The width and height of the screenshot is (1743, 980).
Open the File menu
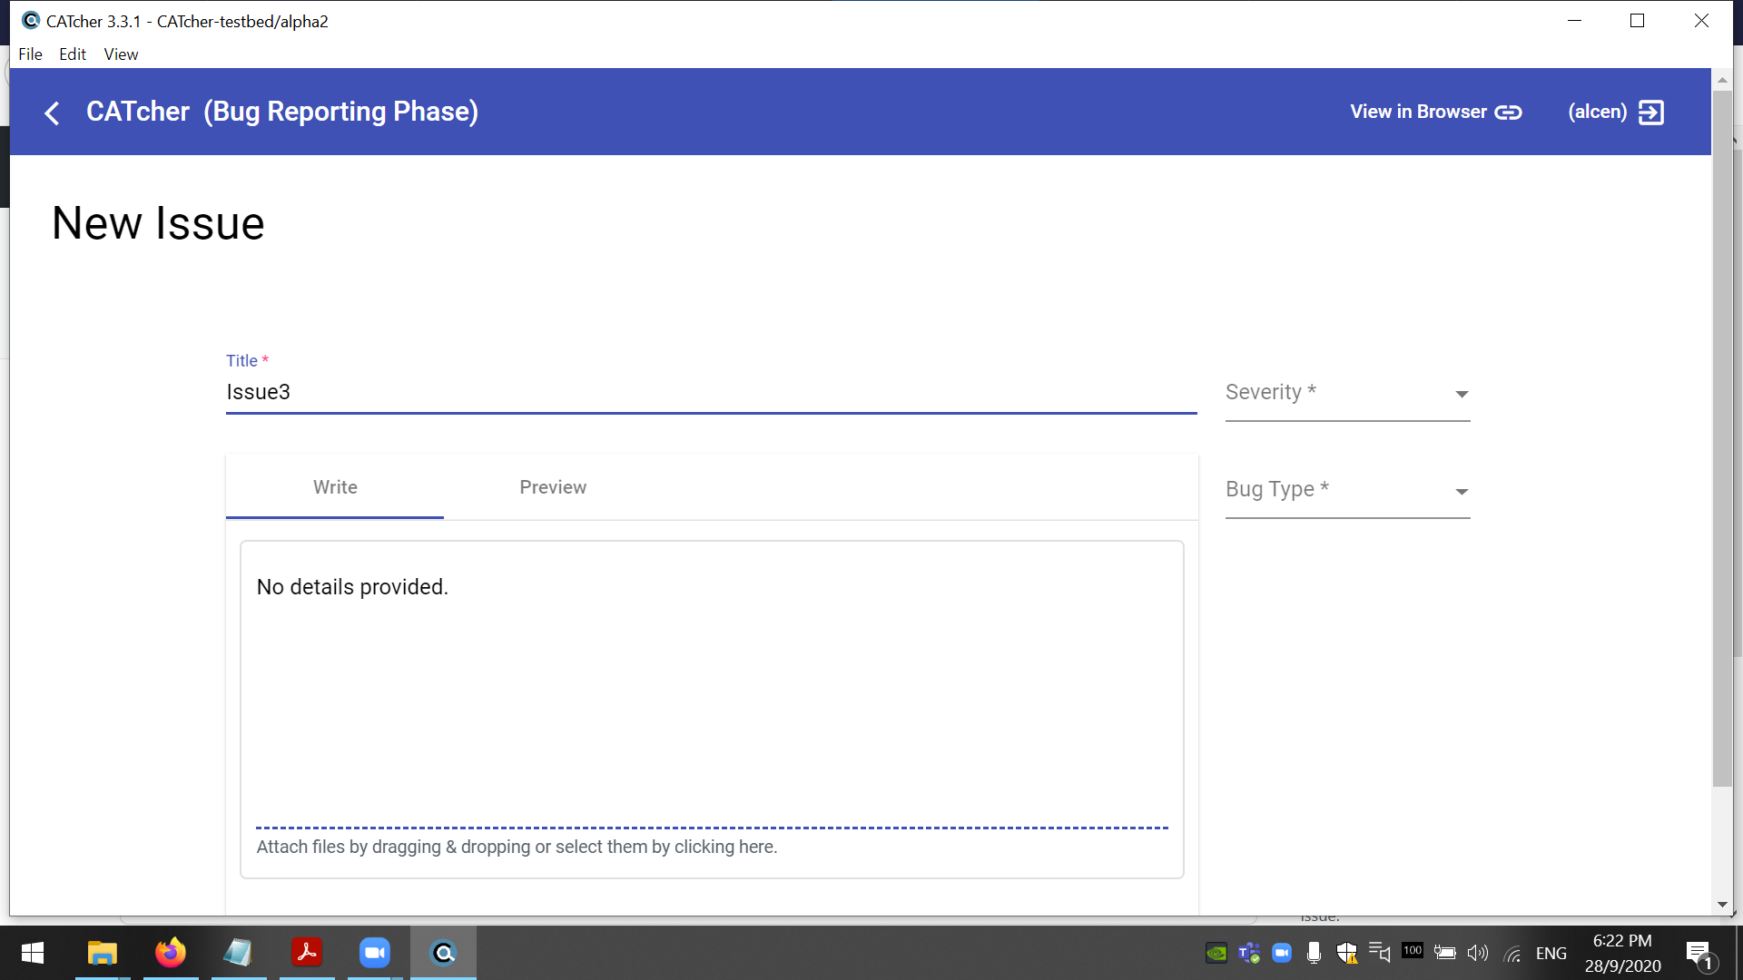pyautogui.click(x=30, y=54)
